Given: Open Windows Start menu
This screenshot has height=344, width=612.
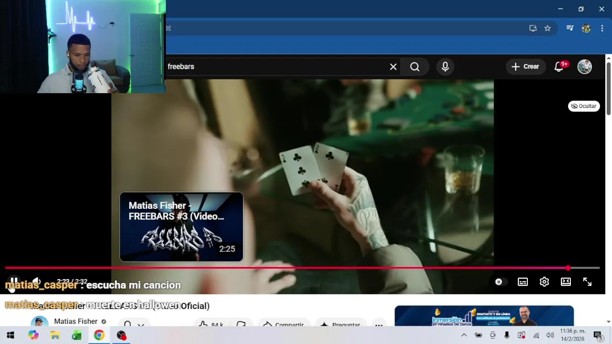Looking at the screenshot, I should pyautogui.click(x=11, y=335).
